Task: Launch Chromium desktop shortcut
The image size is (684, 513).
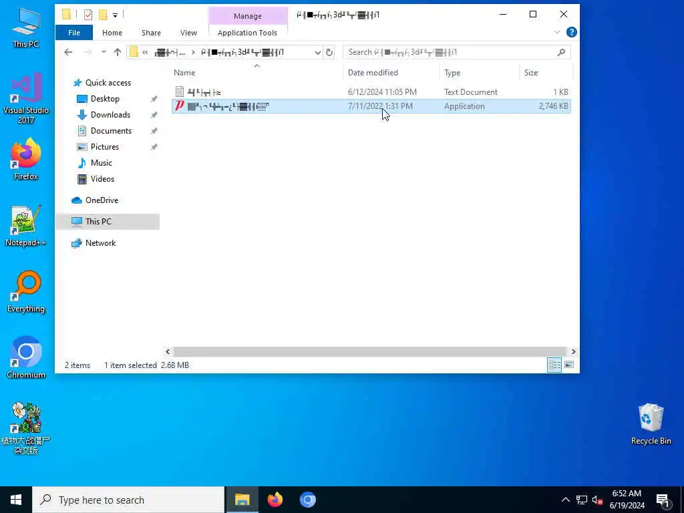Action: tap(26, 358)
